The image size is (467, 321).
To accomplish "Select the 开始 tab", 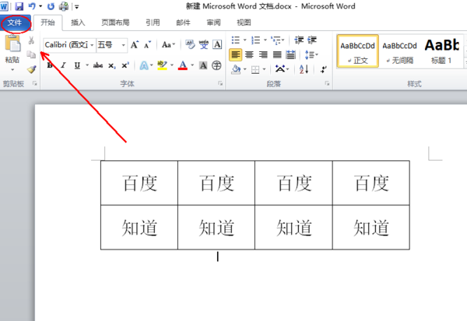I will pyautogui.click(x=47, y=23).
